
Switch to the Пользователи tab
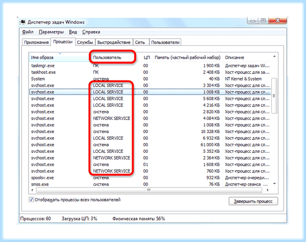click(x=165, y=42)
